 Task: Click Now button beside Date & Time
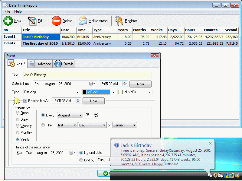click(x=140, y=84)
